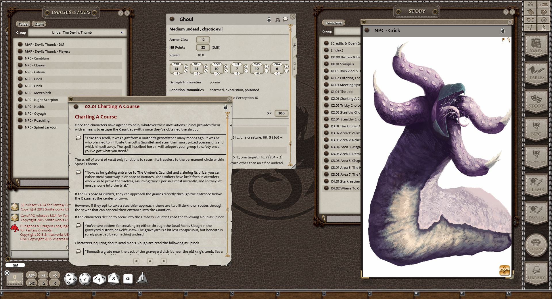Toggle the lock on the Ghoul sheet

[x=269, y=20]
